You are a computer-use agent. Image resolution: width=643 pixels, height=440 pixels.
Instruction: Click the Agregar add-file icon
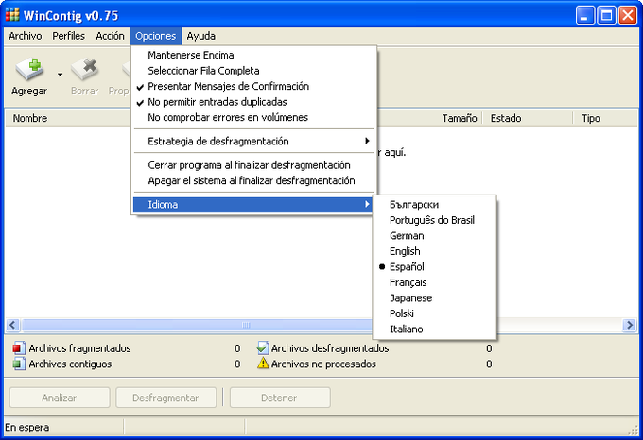coord(29,70)
